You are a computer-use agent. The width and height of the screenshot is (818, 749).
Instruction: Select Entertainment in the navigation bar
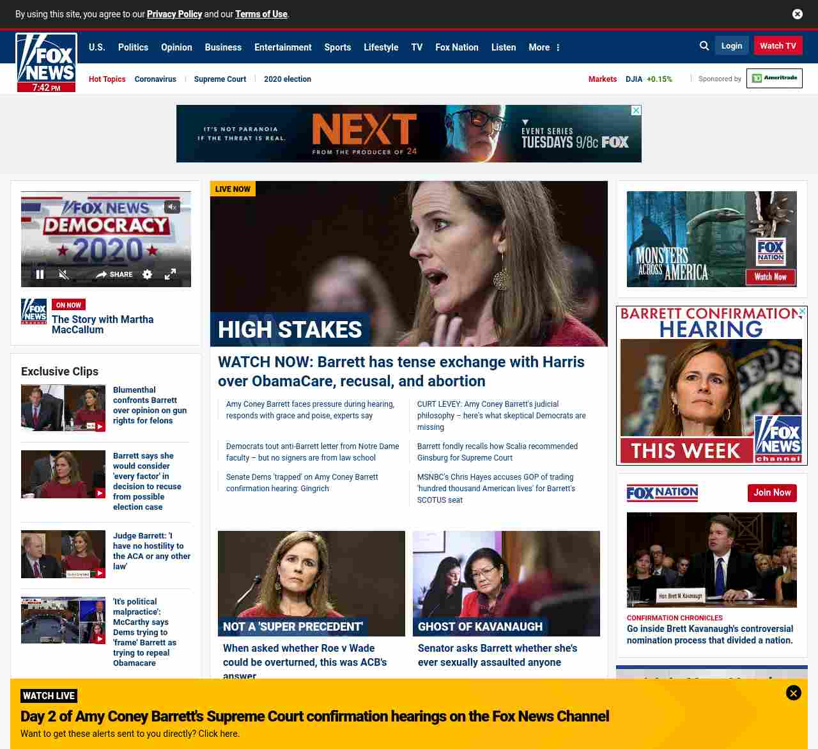pyautogui.click(x=282, y=47)
